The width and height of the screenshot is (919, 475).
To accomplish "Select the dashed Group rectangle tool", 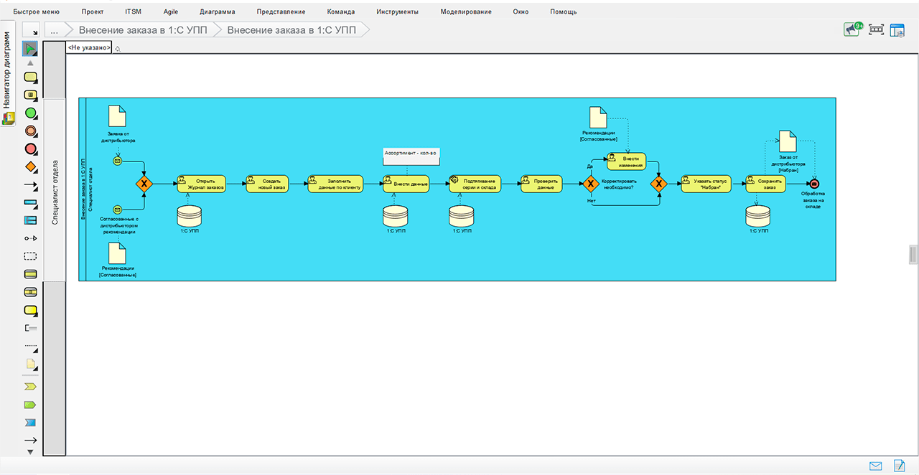I will 30,256.
